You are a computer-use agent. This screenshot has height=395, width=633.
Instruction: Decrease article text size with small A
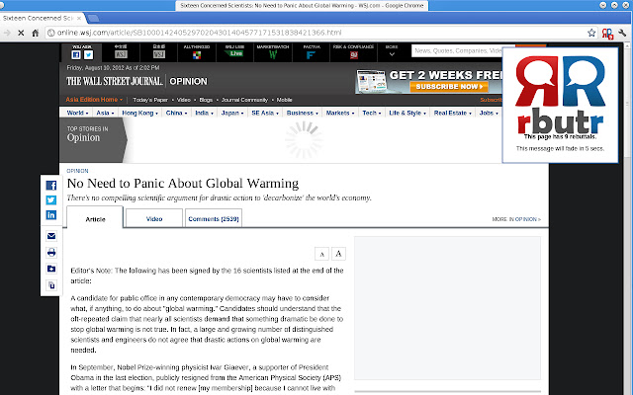321,254
